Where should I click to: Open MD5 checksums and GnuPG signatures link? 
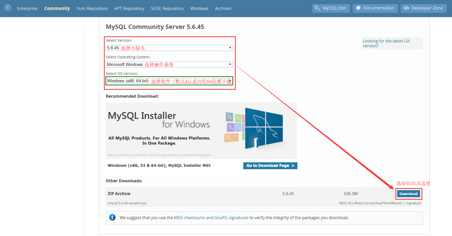211,218
